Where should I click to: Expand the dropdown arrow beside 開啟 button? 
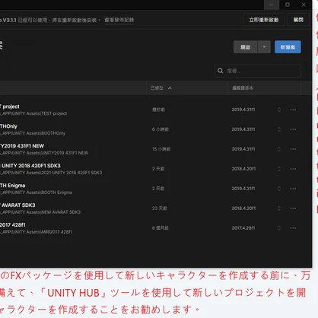[x=264, y=47]
